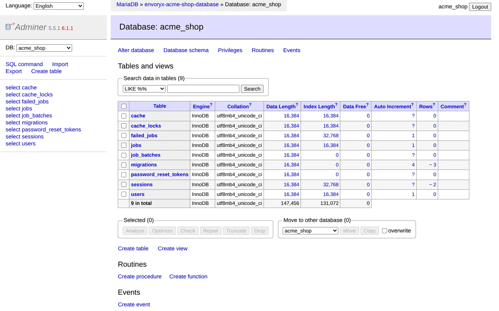Go to Alter database
499x311 pixels.
click(136, 50)
